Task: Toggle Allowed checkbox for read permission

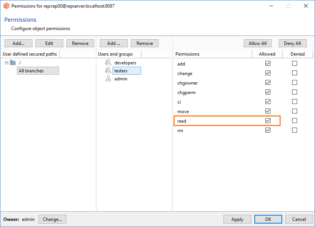Action: [x=268, y=121]
